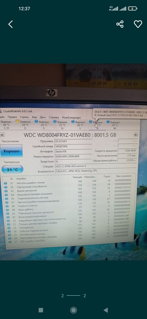Go to next disk with right arrow
Image resolution: width=147 pixels, height=319 pixels.
click(x=136, y=134)
